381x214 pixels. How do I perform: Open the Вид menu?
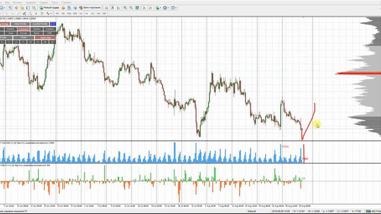point(7,2)
